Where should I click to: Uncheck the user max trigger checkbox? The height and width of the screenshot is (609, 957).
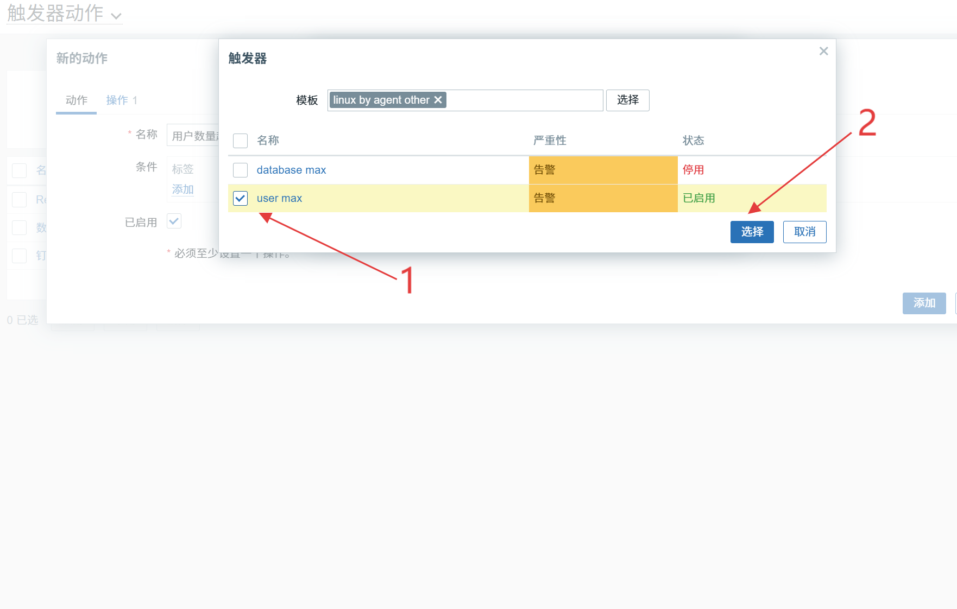click(240, 198)
